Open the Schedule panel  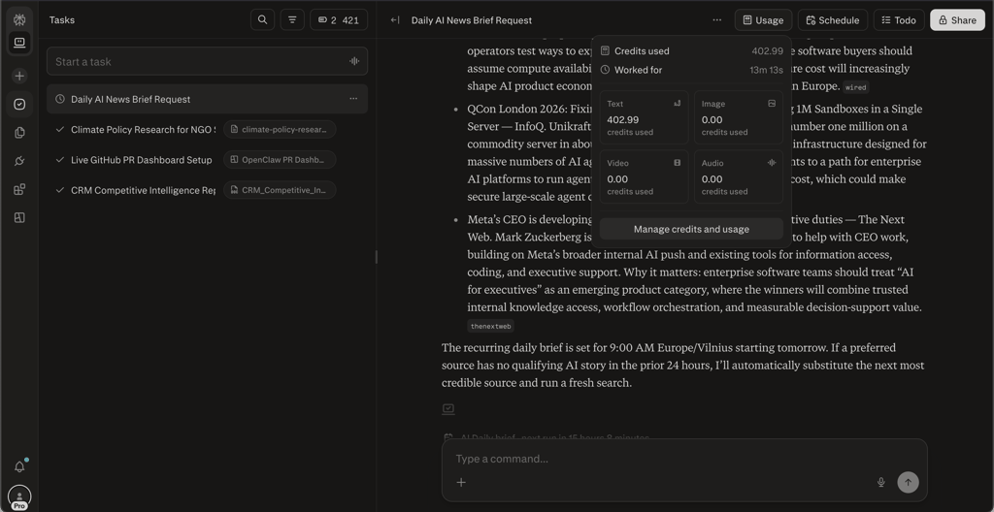(x=832, y=19)
